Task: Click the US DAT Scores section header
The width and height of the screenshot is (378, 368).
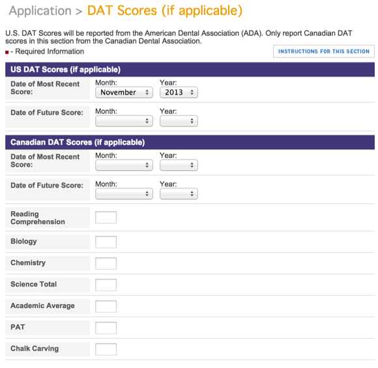Action: point(190,70)
